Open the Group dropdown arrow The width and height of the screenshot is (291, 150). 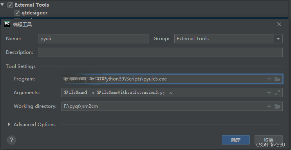[278, 39]
